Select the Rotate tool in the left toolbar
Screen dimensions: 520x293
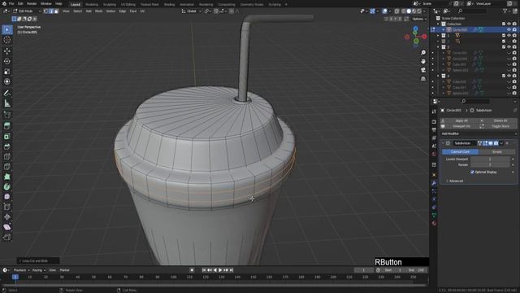coord(7,62)
